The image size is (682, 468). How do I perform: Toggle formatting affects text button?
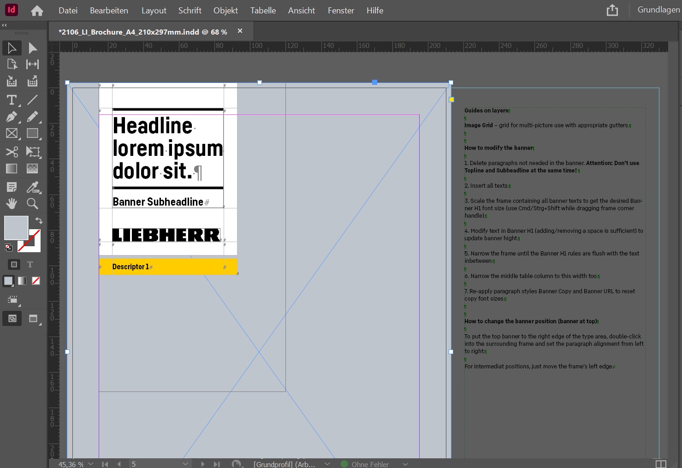[30, 265]
